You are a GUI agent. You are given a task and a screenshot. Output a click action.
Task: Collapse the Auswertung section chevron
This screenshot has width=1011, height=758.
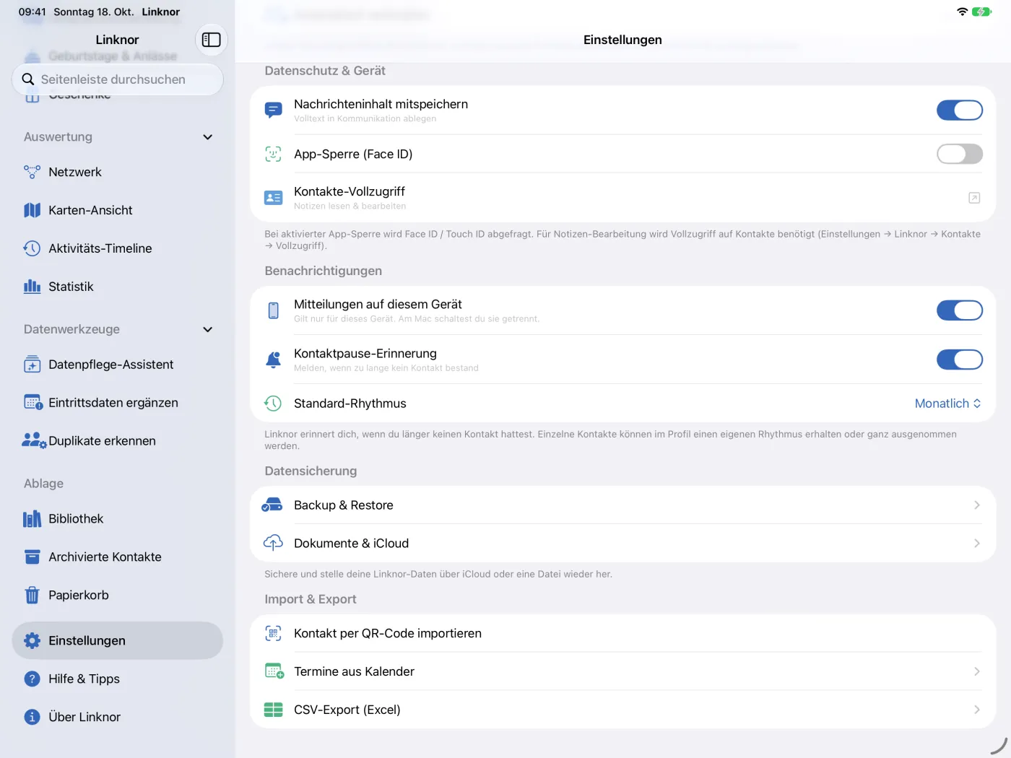(208, 137)
